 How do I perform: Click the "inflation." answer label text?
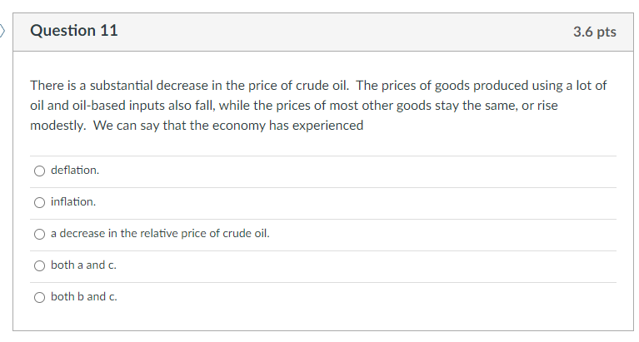pos(73,202)
